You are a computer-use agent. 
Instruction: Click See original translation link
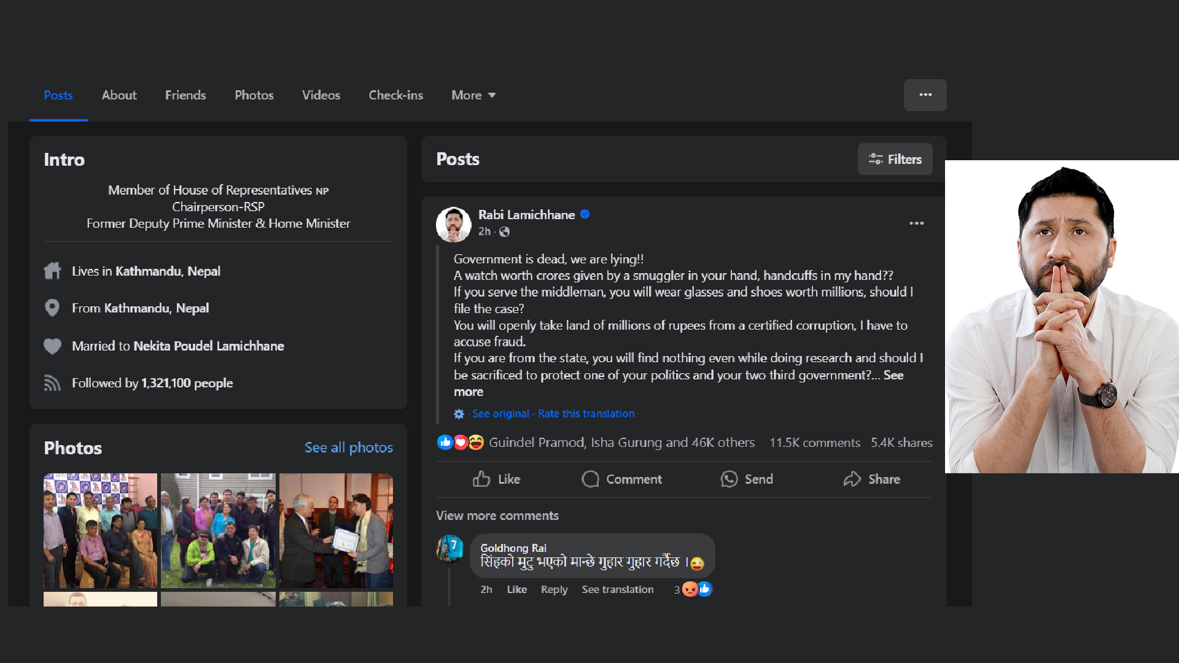click(x=500, y=414)
